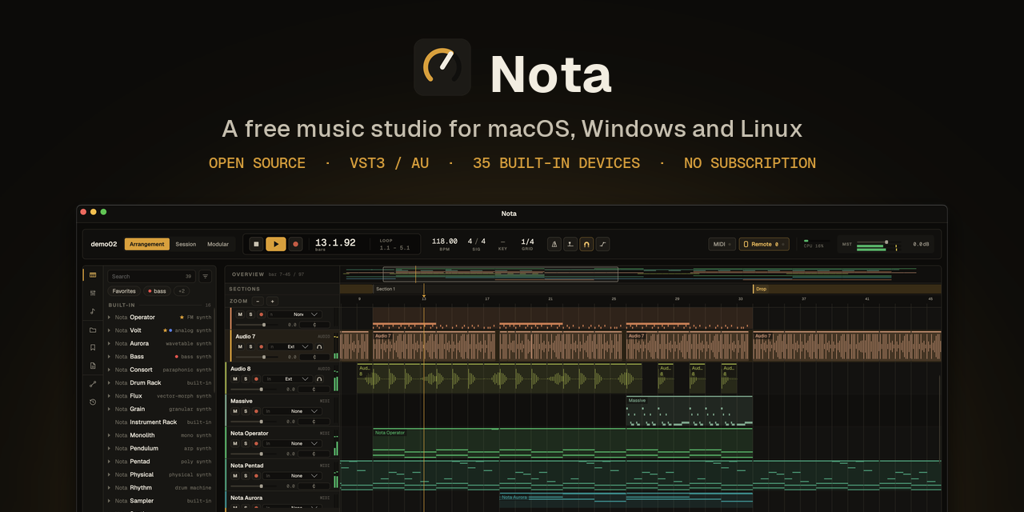
Task: Switch to the Session tab
Action: pos(186,244)
